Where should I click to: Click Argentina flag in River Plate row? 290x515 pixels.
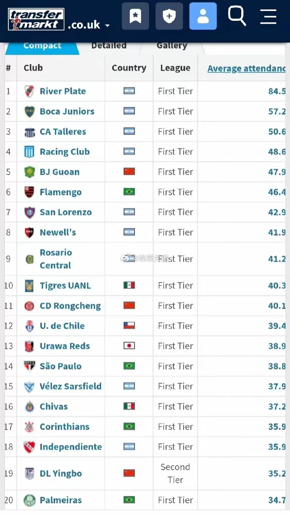coord(129,91)
